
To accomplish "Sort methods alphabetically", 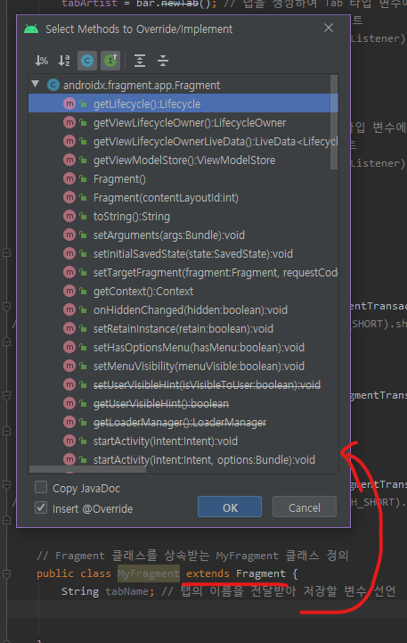I will pyautogui.click(x=64, y=61).
